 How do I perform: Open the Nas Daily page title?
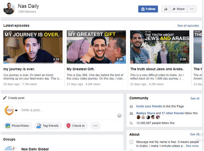pos(28,6)
